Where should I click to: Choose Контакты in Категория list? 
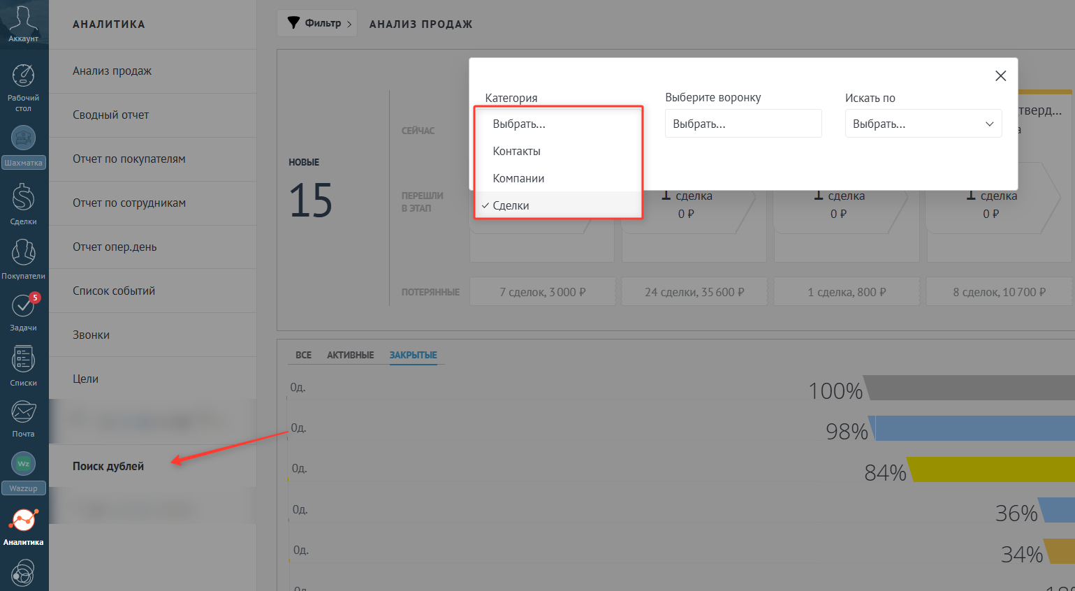point(558,152)
